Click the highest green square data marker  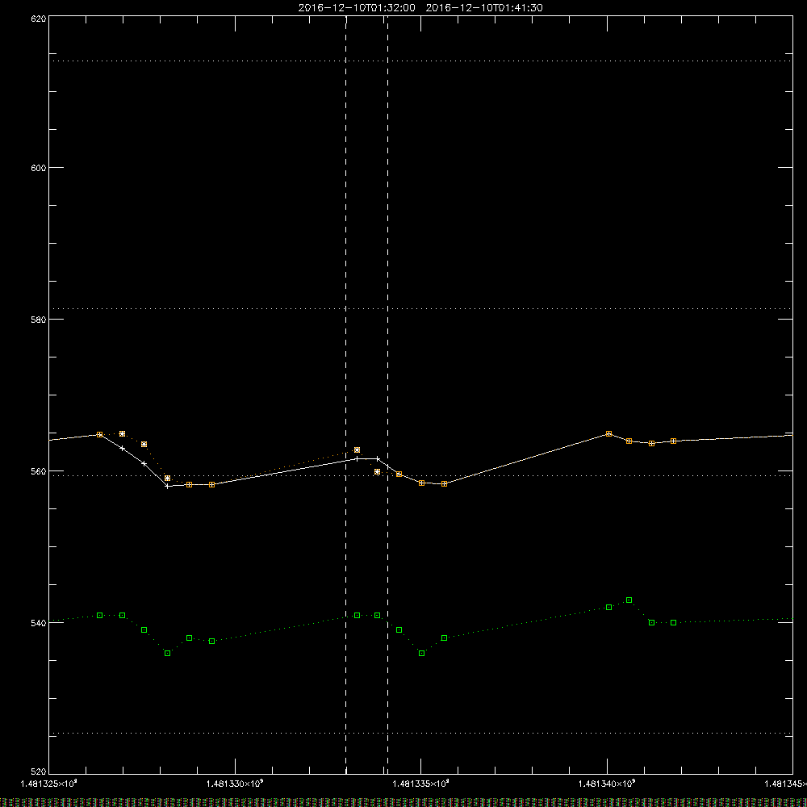click(x=629, y=600)
